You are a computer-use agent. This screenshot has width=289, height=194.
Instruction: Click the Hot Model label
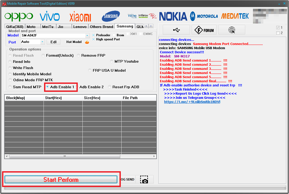pos(74,42)
